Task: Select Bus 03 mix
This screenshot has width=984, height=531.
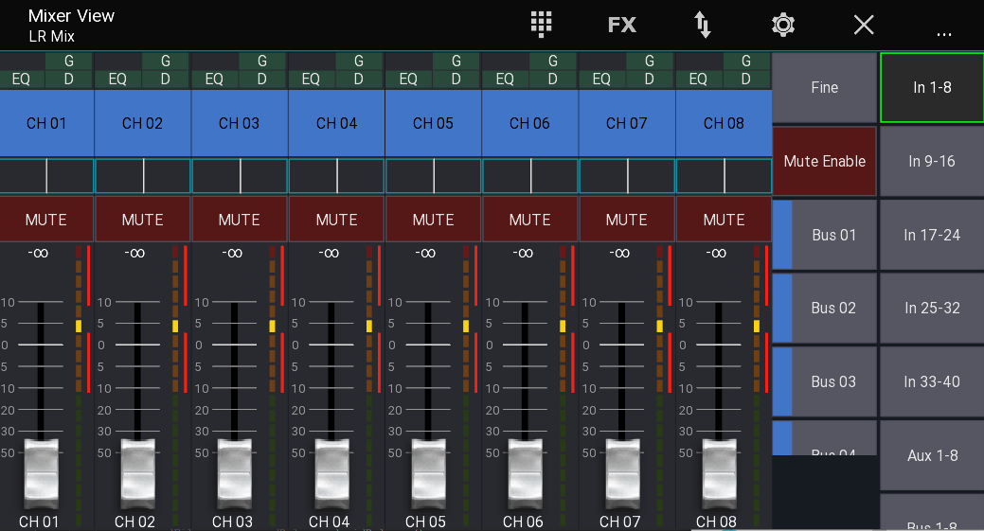Action: [832, 381]
